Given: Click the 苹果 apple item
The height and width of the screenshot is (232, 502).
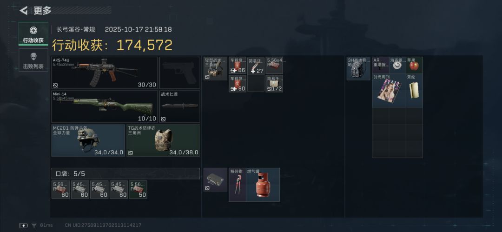Looking at the screenshot, I should pos(414,66).
